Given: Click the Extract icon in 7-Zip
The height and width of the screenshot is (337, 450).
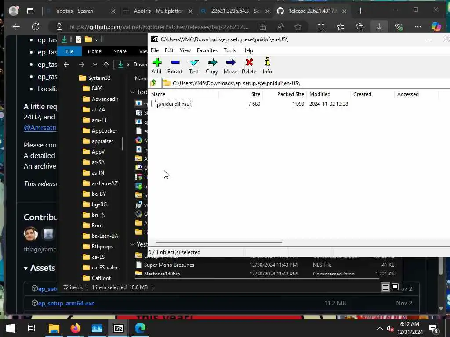Looking at the screenshot, I should [175, 66].
